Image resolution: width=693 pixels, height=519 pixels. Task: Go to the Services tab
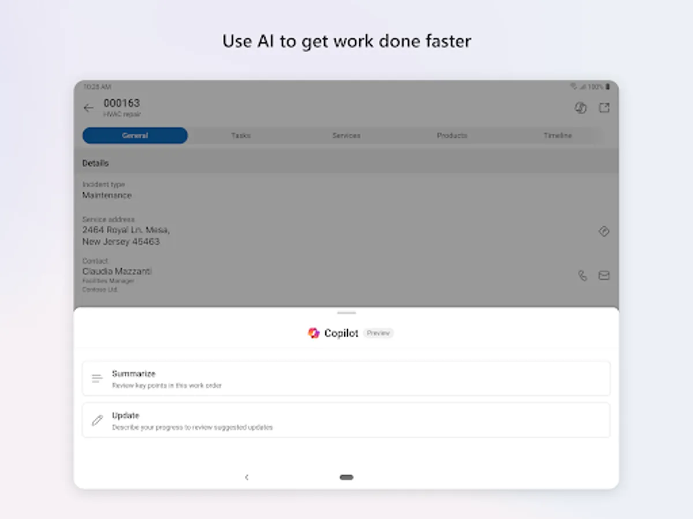[346, 135]
